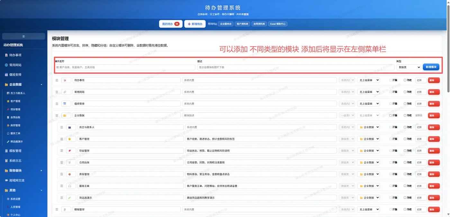Click the 新增待办 button
This screenshot has width=450, height=217.
195,24
